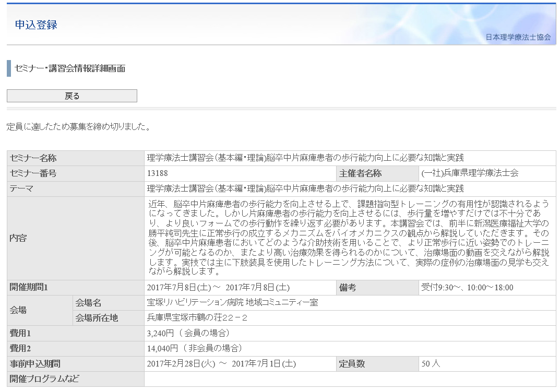Click the 開催プログラムなど label cell
The height and width of the screenshot is (390, 560).
point(76,379)
